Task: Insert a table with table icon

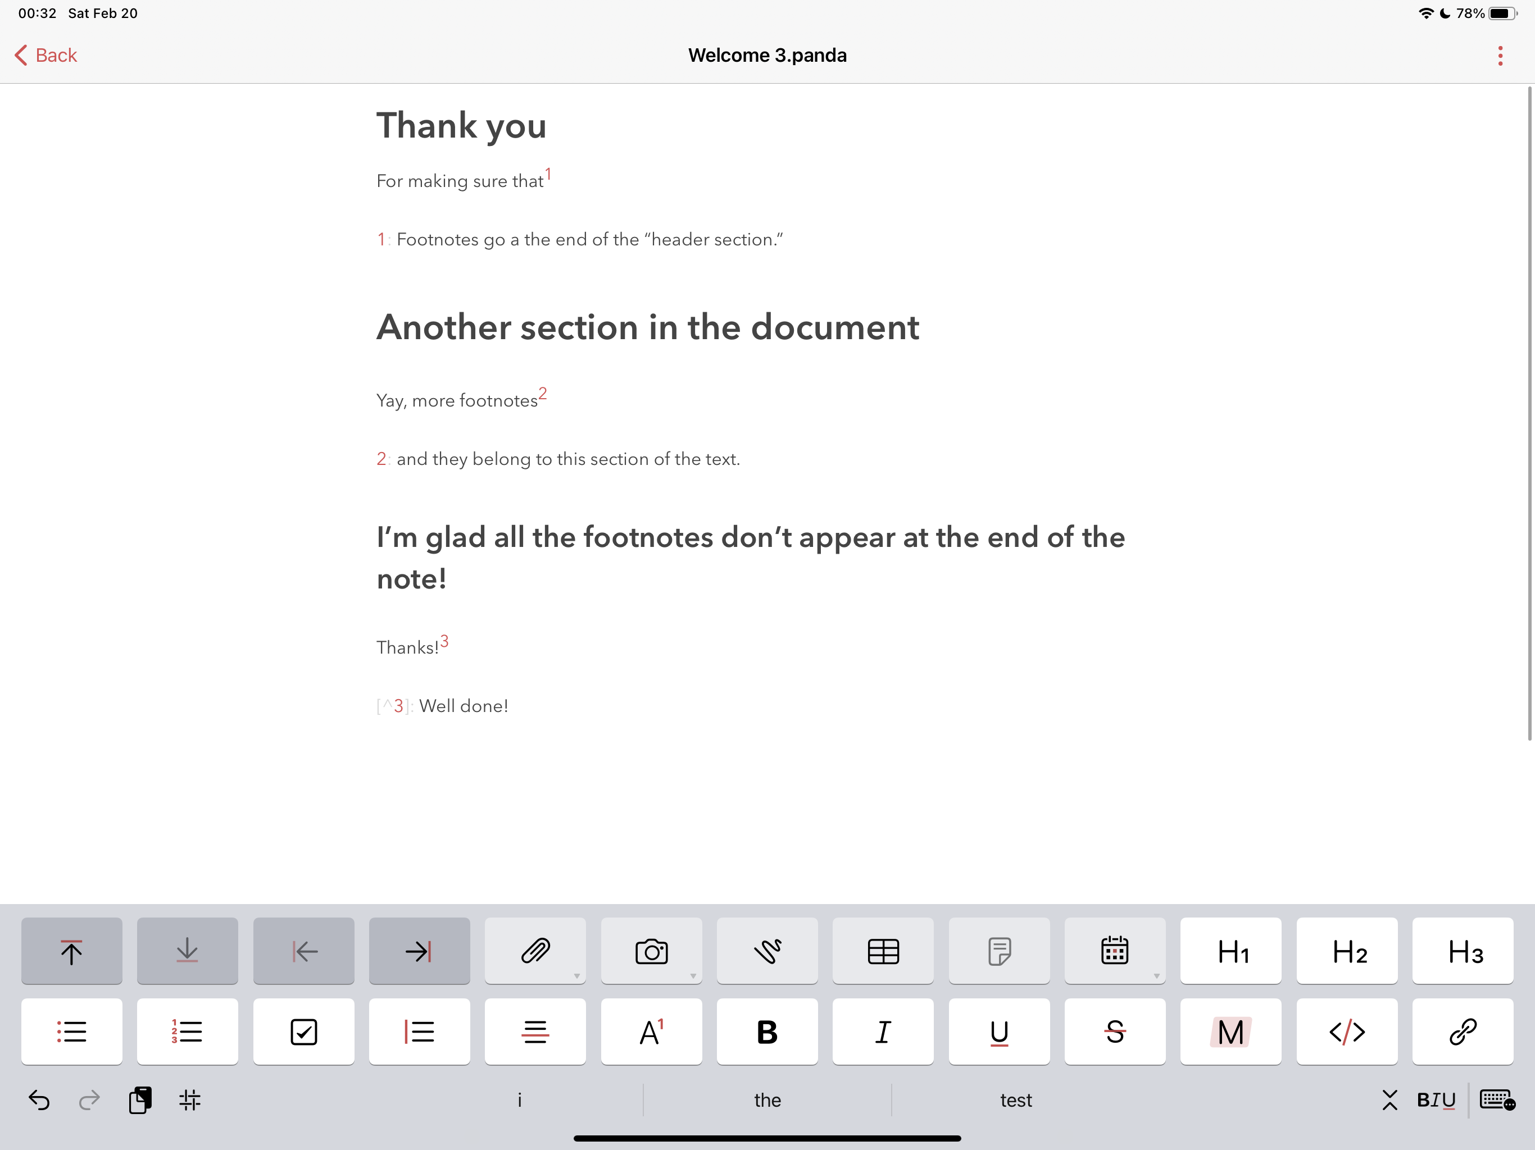Action: [x=883, y=951]
